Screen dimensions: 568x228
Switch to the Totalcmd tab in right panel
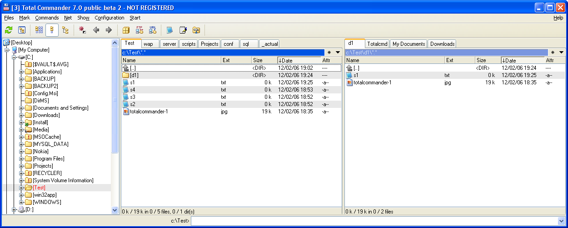(x=377, y=44)
